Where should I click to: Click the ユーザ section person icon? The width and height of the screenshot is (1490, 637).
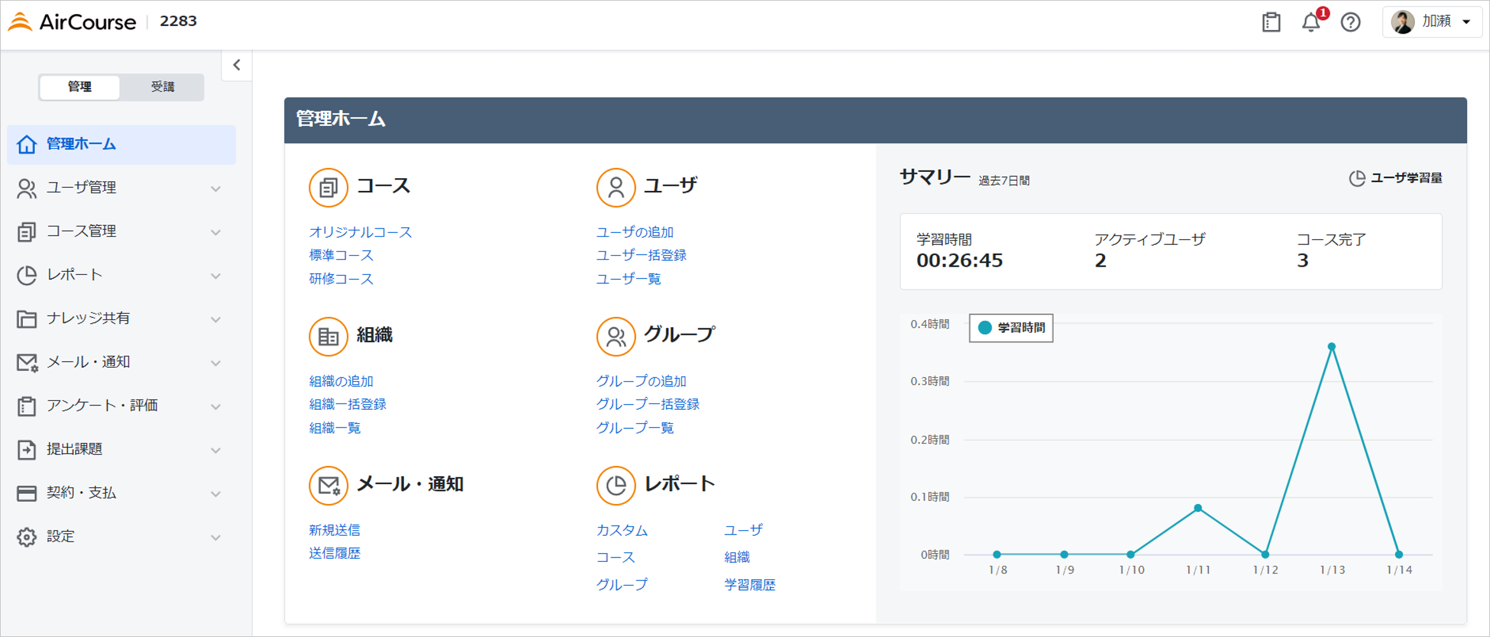[616, 188]
